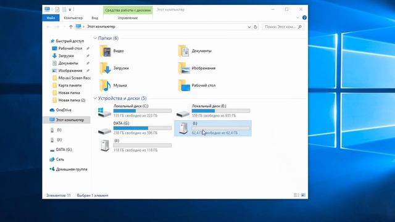
Task: Open the Музыка folder
Action: 113,86
